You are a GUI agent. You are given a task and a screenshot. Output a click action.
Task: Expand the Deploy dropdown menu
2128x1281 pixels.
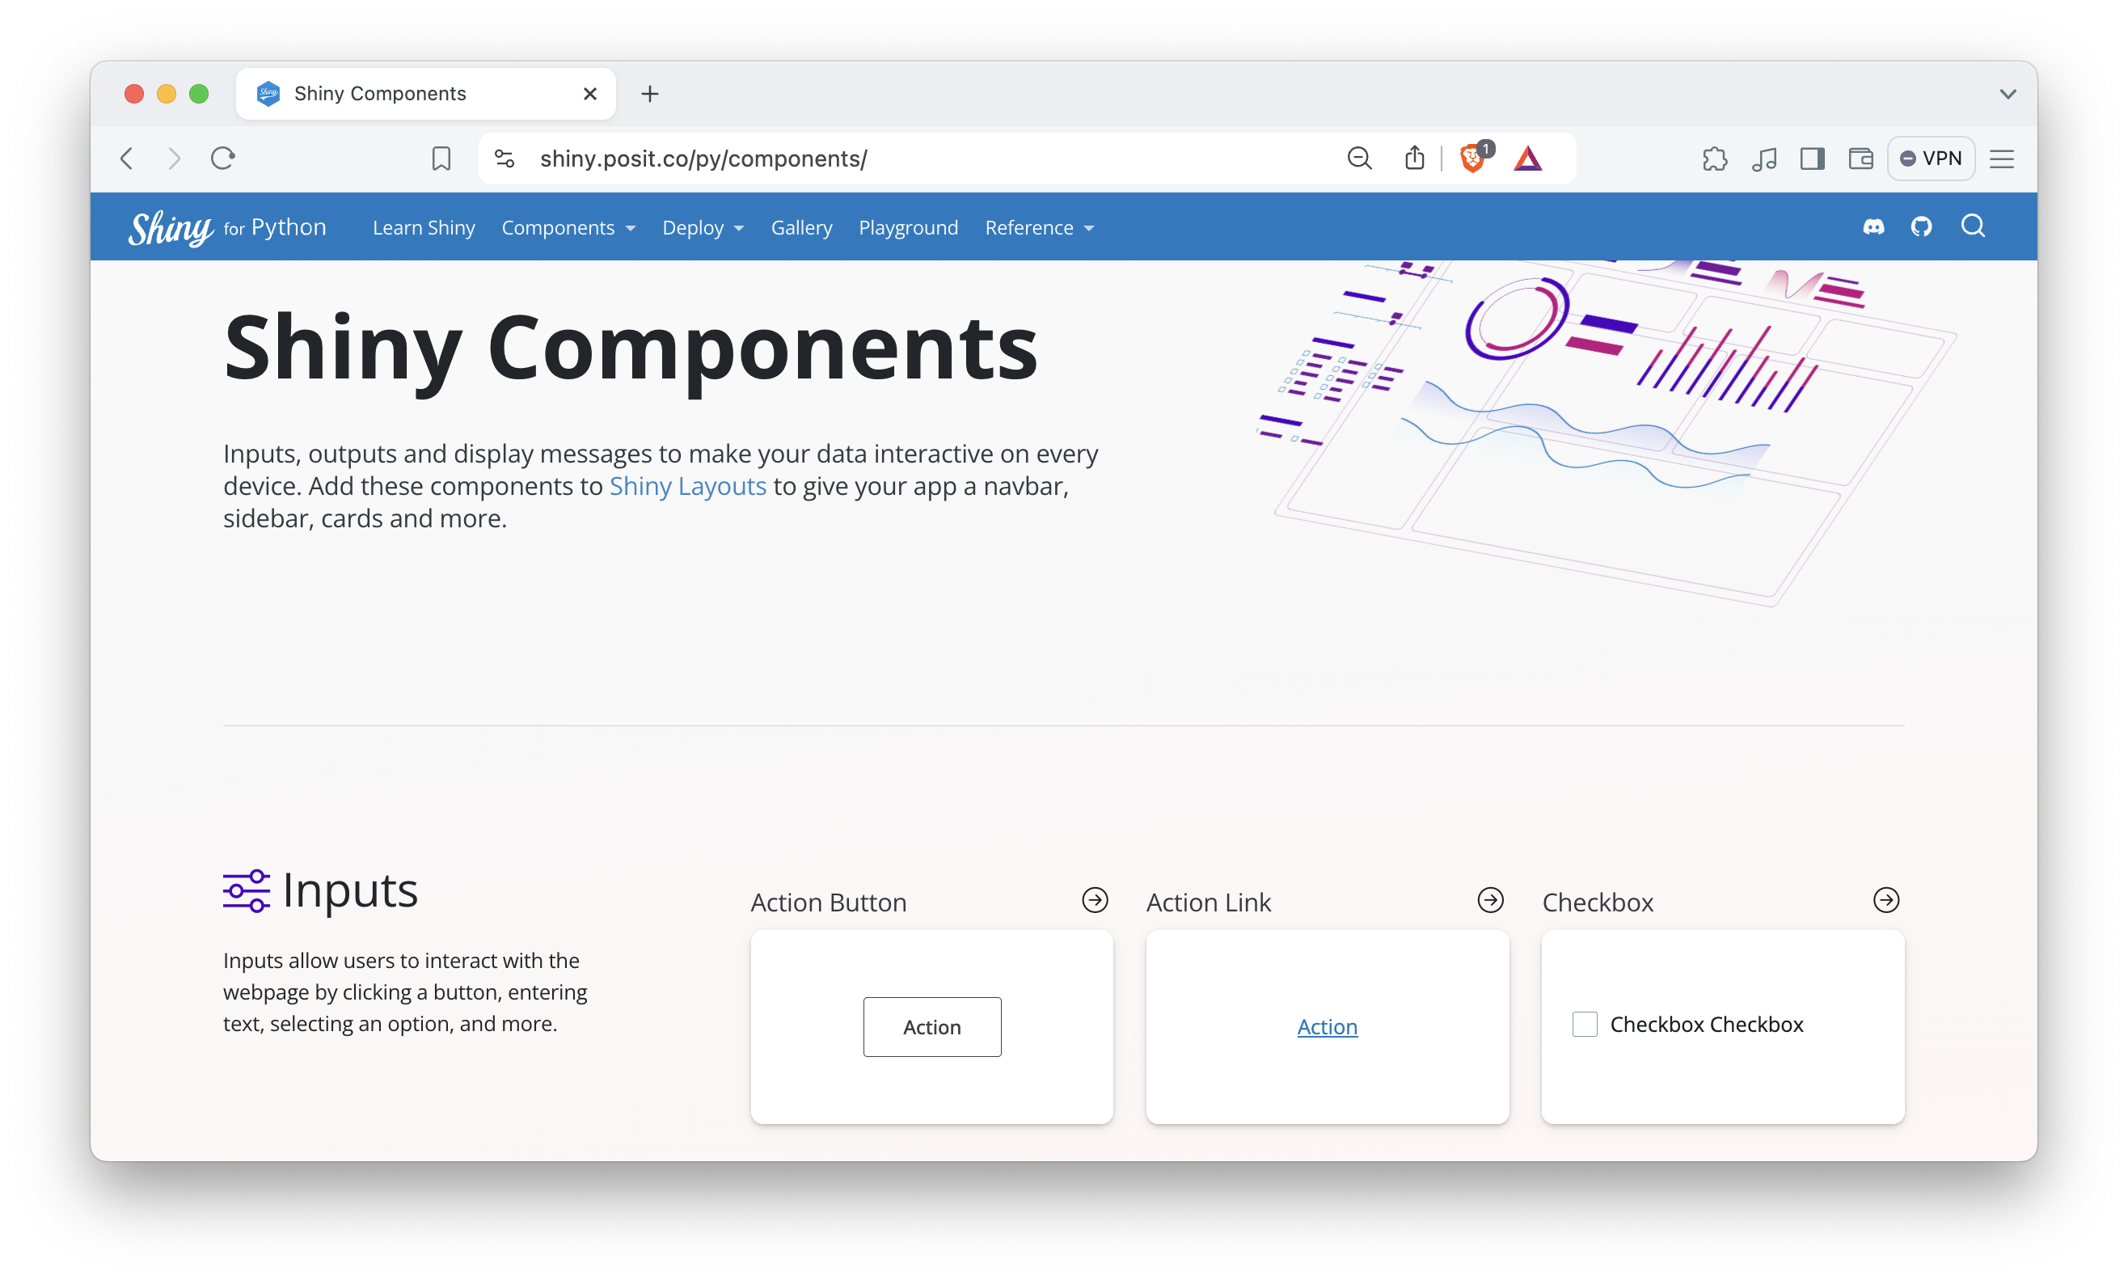point(703,228)
